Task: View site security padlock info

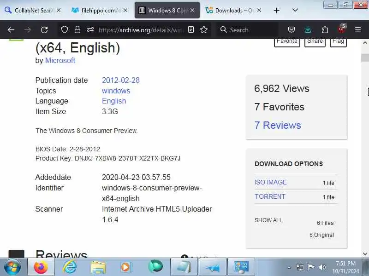Action: click(77, 30)
